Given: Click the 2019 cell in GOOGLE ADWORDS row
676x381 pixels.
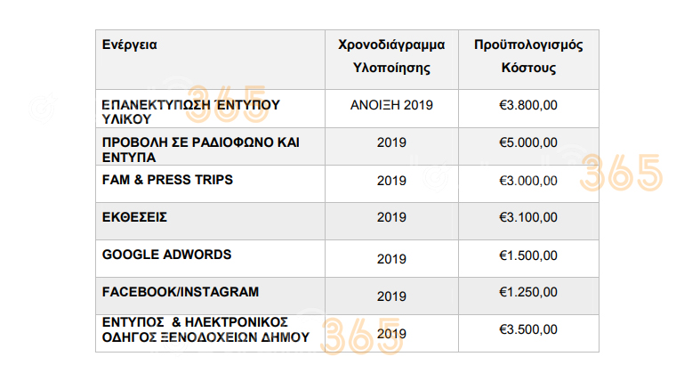Looking at the screenshot, I should [x=391, y=259].
